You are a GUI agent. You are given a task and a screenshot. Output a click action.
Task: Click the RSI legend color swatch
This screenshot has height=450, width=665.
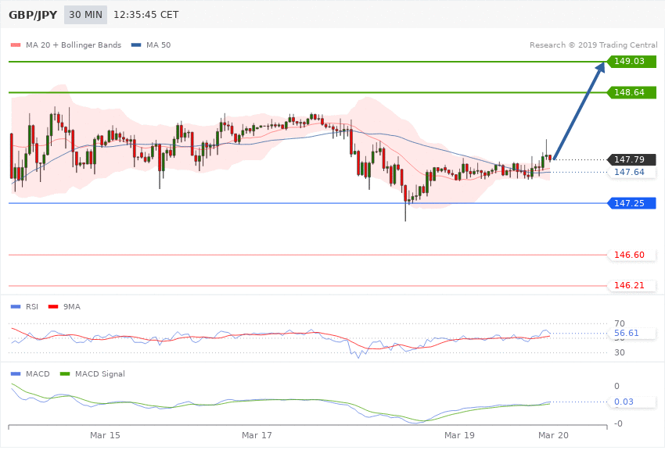point(16,307)
